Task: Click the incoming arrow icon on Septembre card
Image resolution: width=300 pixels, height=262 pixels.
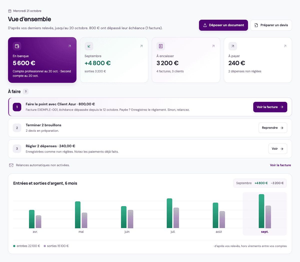Action: tap(89, 46)
